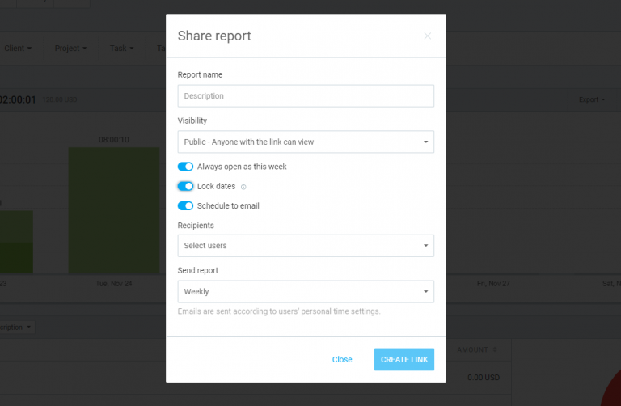Image resolution: width=621 pixels, height=406 pixels.
Task: Open the Project filter menu
Action: [x=70, y=49]
